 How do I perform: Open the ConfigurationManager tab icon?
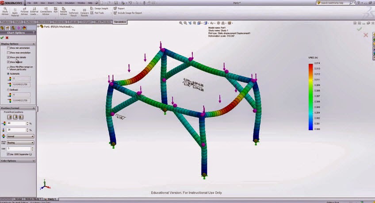[13, 28]
